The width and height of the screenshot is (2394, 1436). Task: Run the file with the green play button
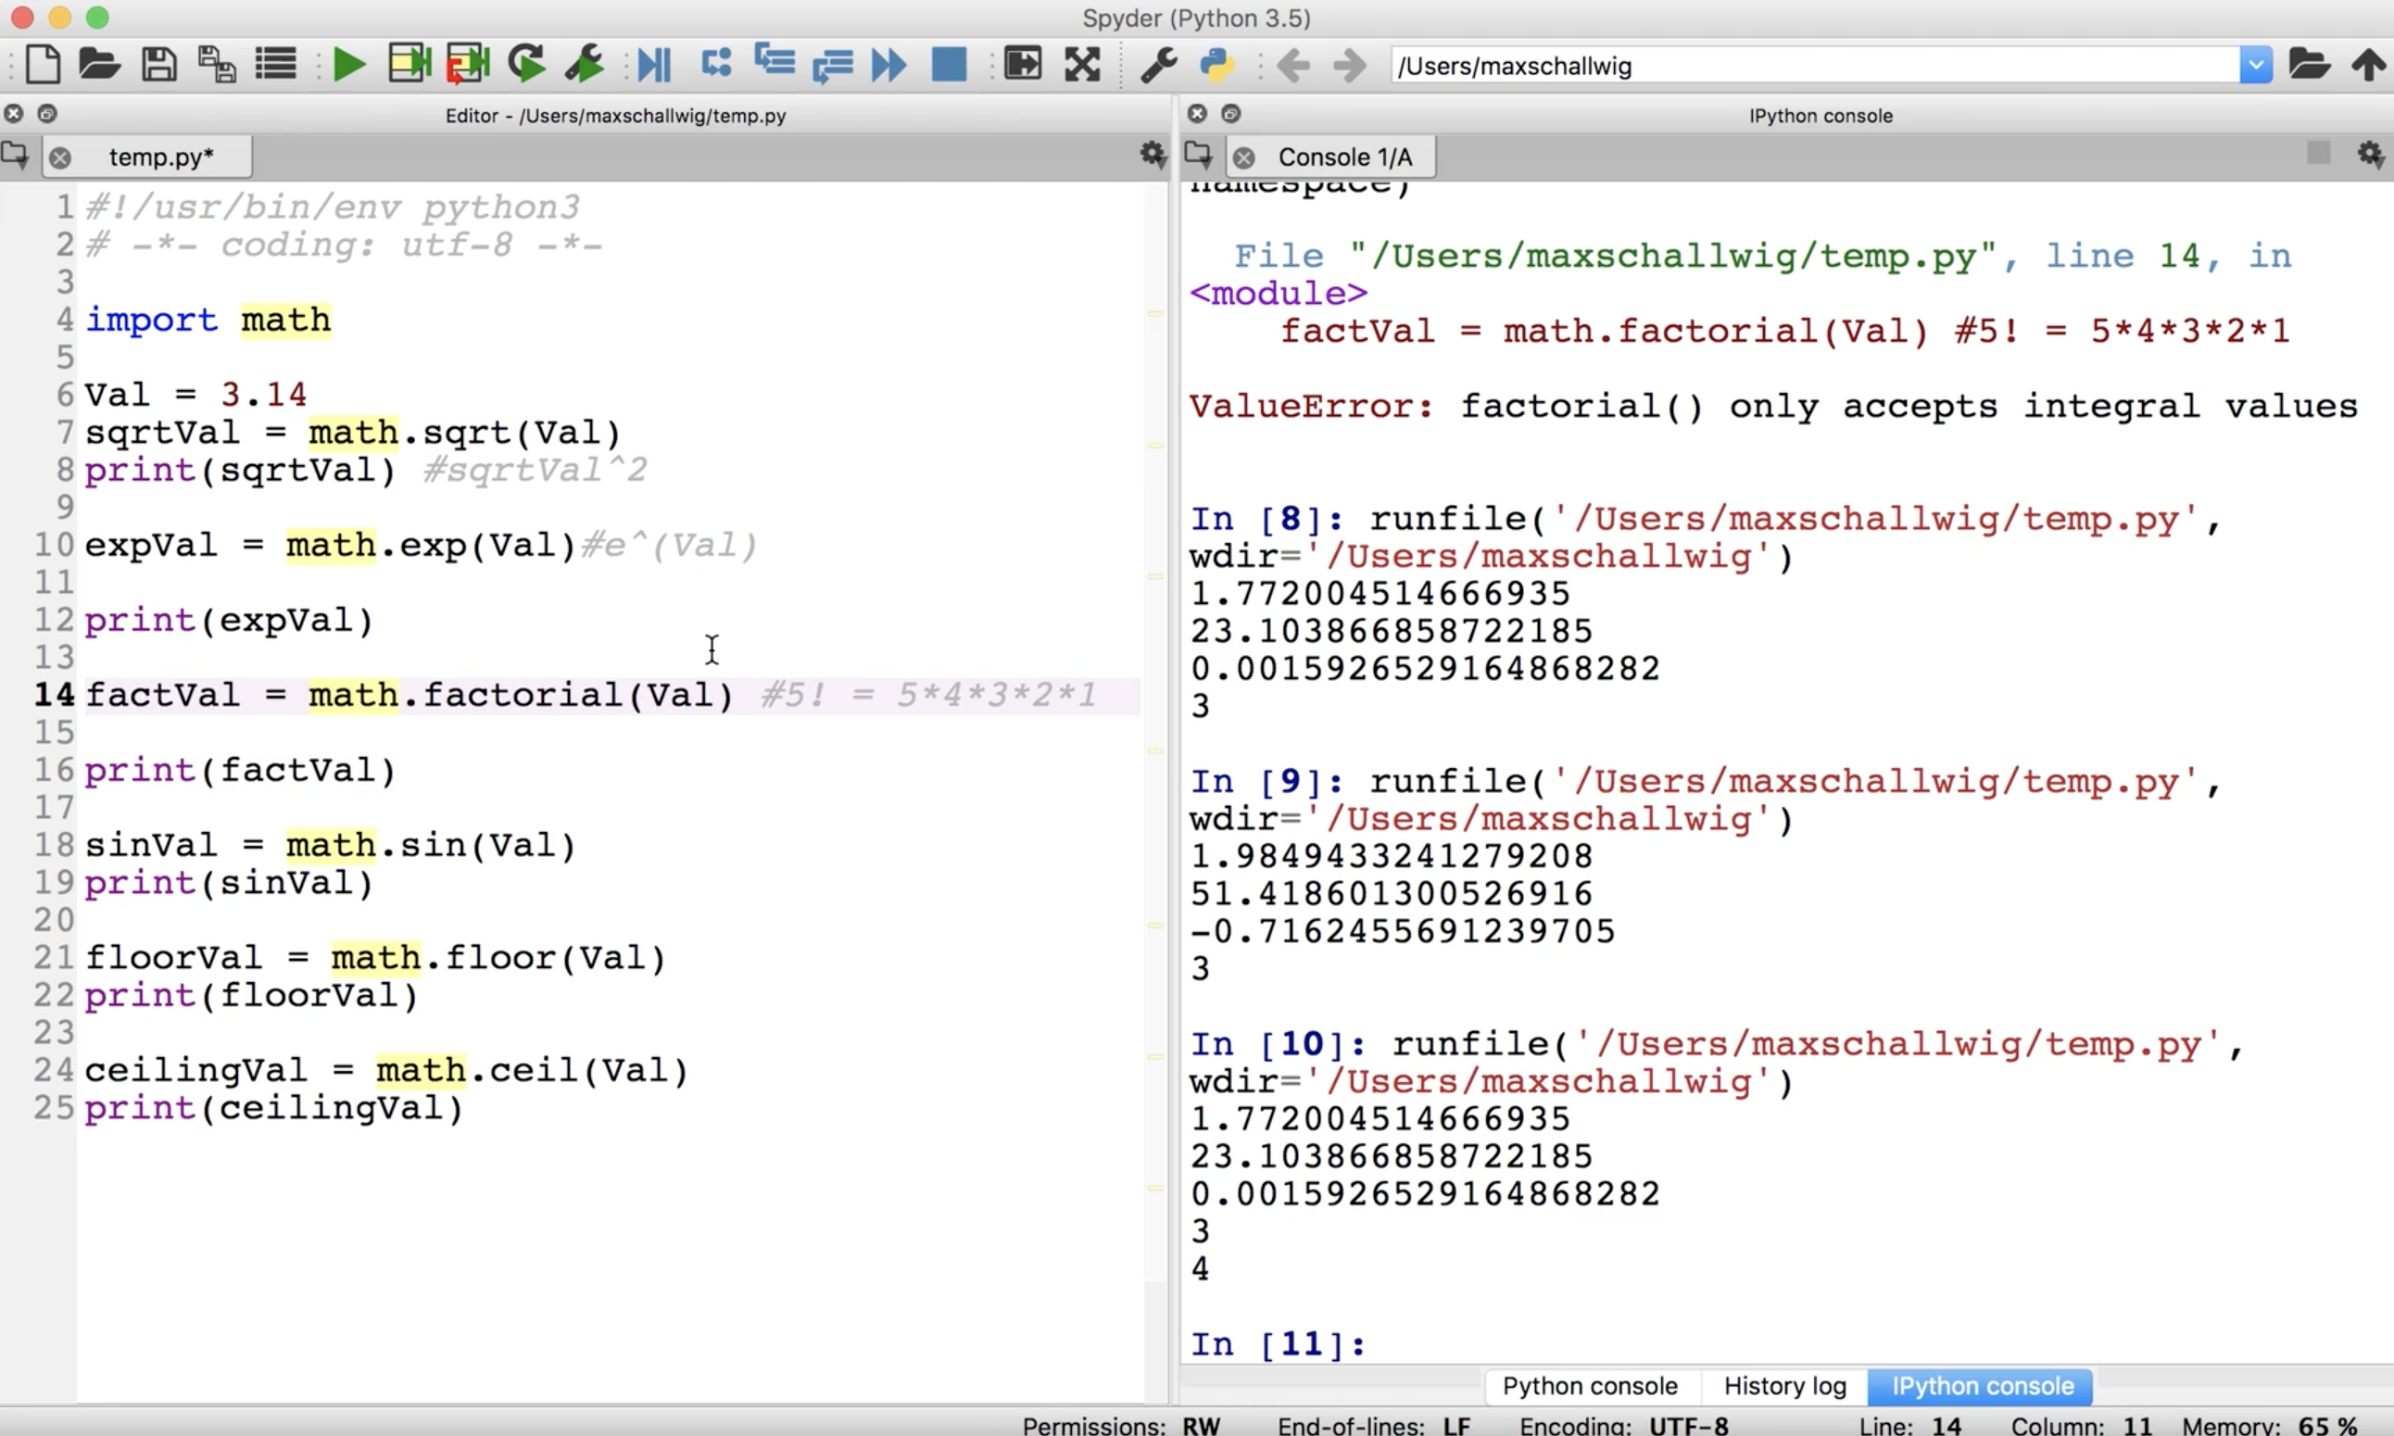(x=348, y=66)
